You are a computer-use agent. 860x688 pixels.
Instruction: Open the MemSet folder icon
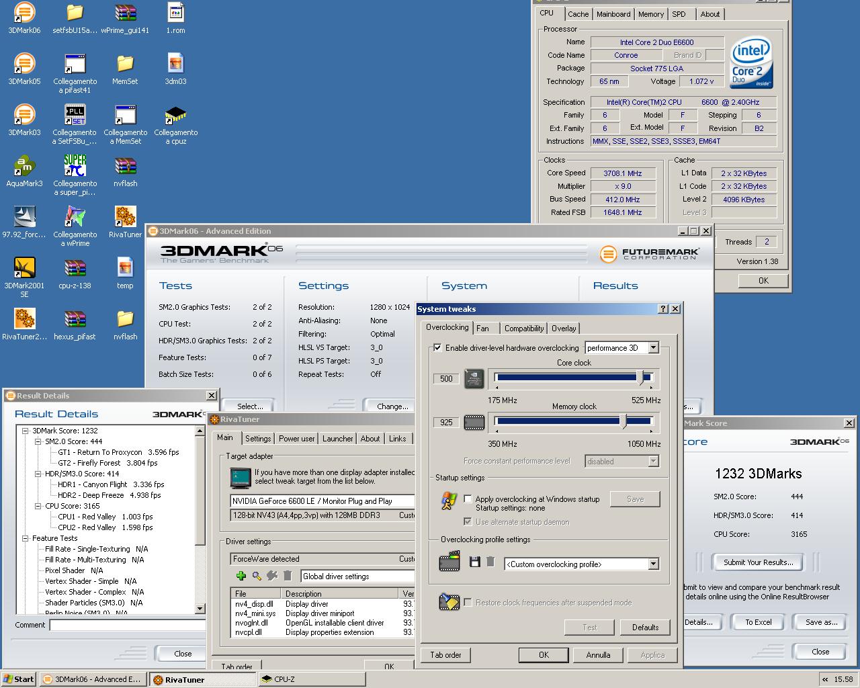click(x=125, y=69)
